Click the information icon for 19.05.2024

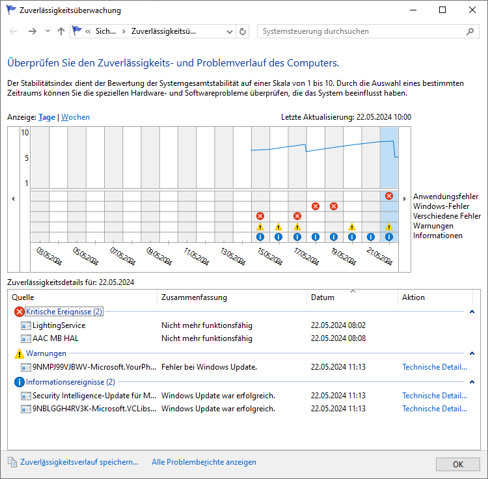(334, 237)
